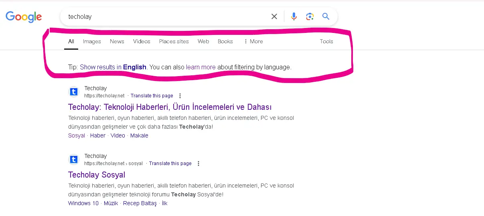Open Google Lens image search icon
The image size is (484, 216).
pyautogui.click(x=310, y=16)
